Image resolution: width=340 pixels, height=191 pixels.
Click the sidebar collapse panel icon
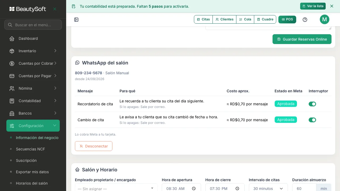(76, 20)
